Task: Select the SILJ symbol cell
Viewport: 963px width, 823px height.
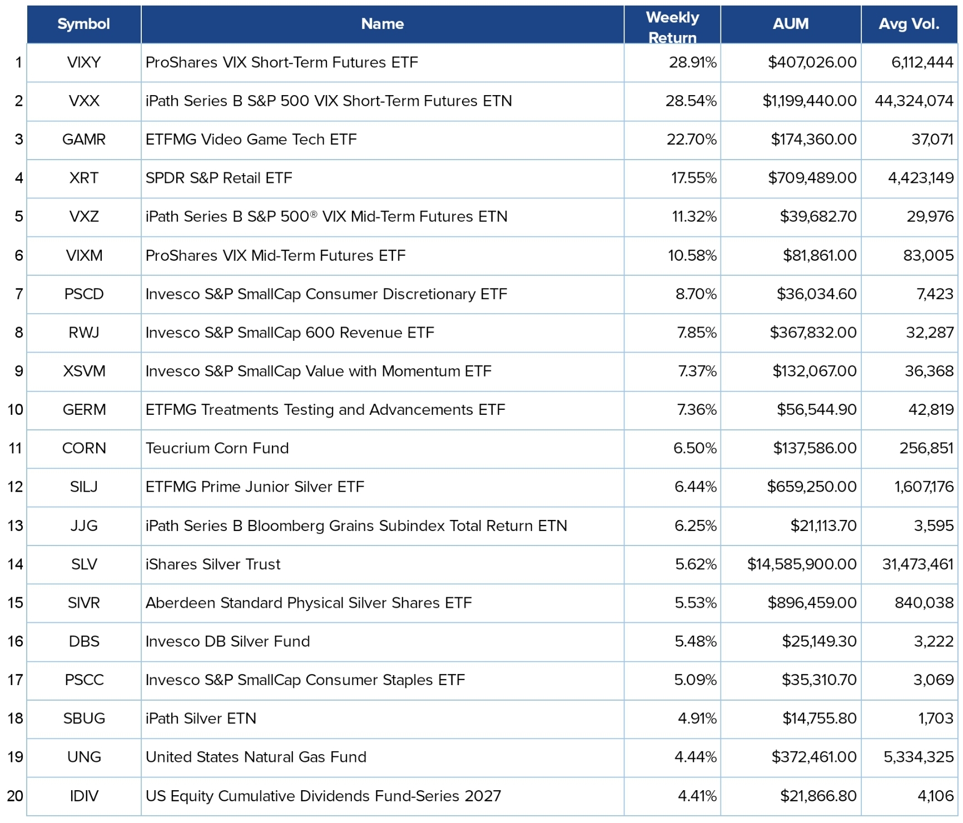Action: point(84,487)
